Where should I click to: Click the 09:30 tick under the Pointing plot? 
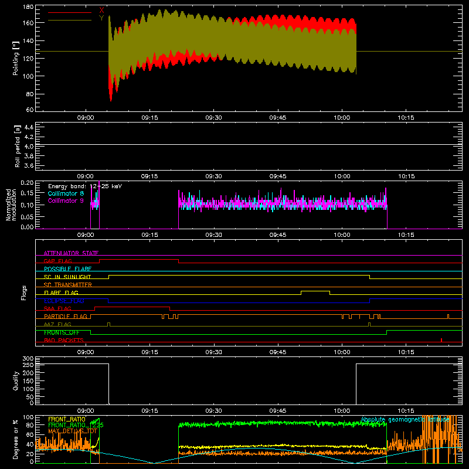[x=213, y=118]
